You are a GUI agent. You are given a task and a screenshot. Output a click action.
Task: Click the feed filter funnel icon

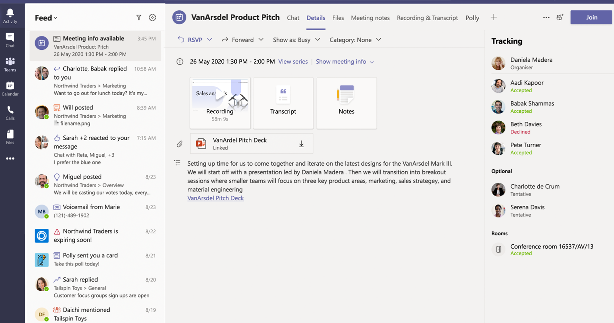139,18
